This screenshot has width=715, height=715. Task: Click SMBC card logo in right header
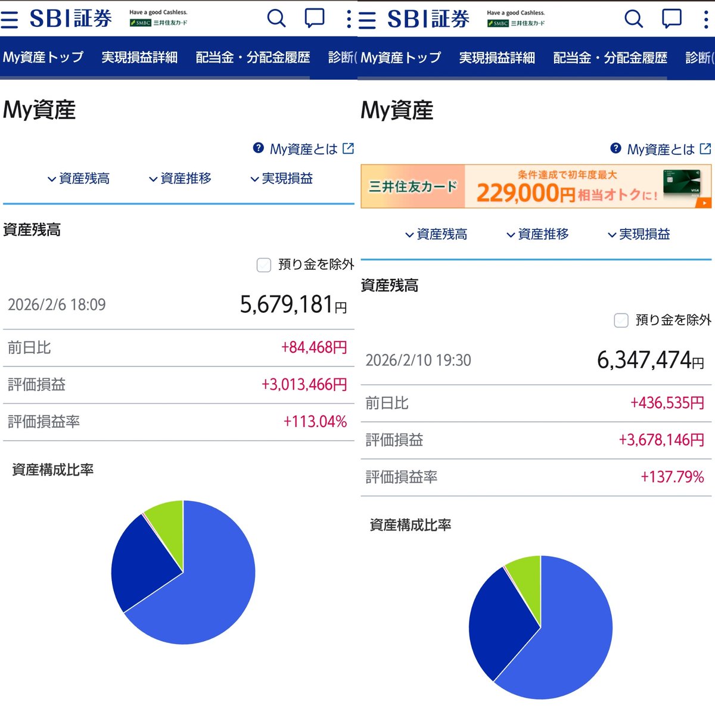516,18
